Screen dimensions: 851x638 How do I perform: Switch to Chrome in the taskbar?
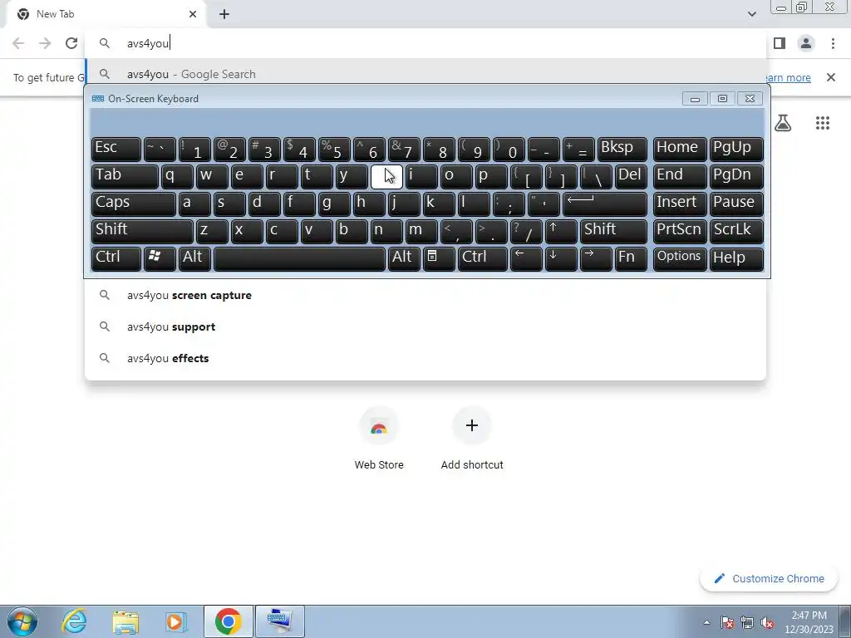tap(228, 621)
